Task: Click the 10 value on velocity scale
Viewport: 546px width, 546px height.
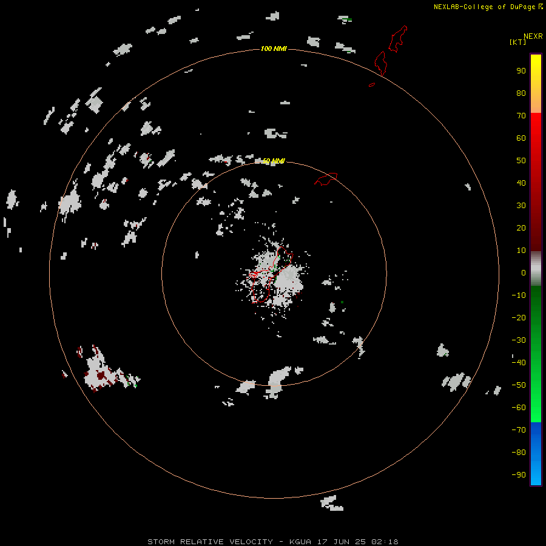Action: [x=521, y=251]
